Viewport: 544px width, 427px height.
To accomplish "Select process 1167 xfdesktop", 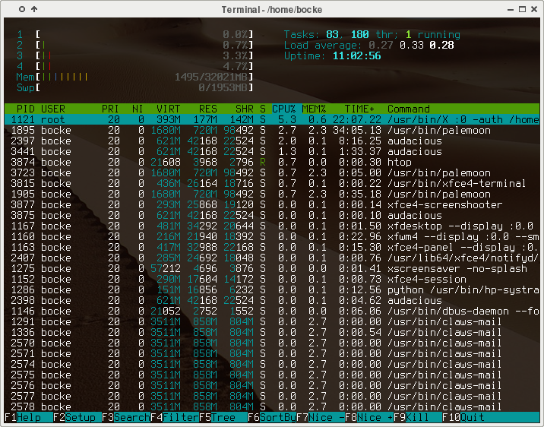I will point(272,226).
